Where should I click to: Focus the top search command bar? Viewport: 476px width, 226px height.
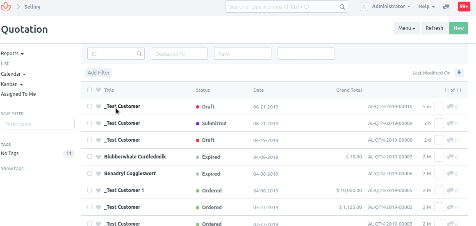[287, 7]
